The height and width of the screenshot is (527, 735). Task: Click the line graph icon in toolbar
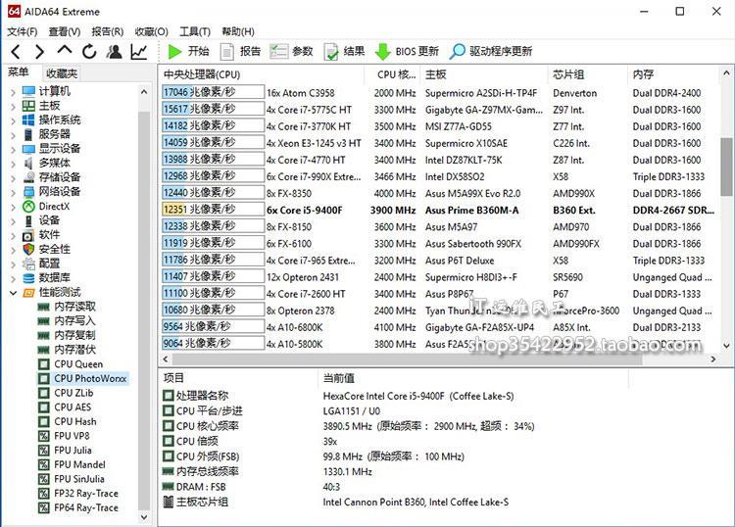pos(139,51)
